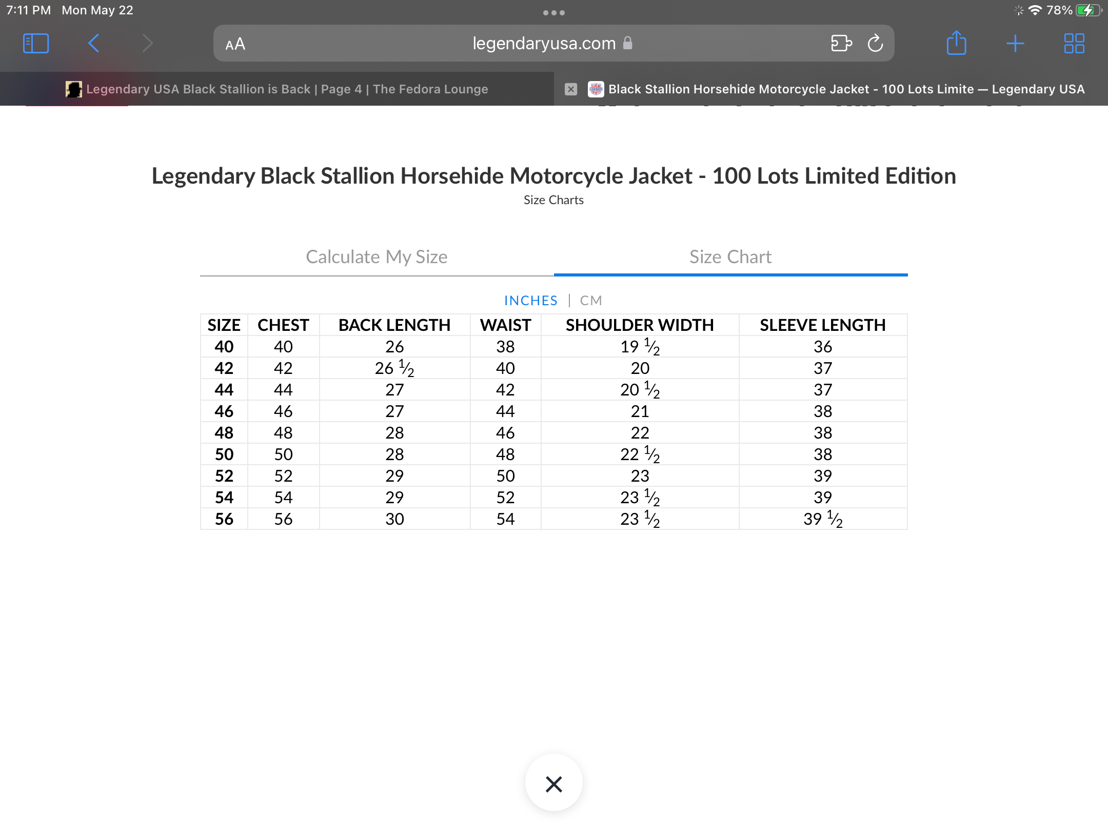Viewport: 1108px width, 831px height.
Task: Click the WAIST column header
Action: point(506,325)
